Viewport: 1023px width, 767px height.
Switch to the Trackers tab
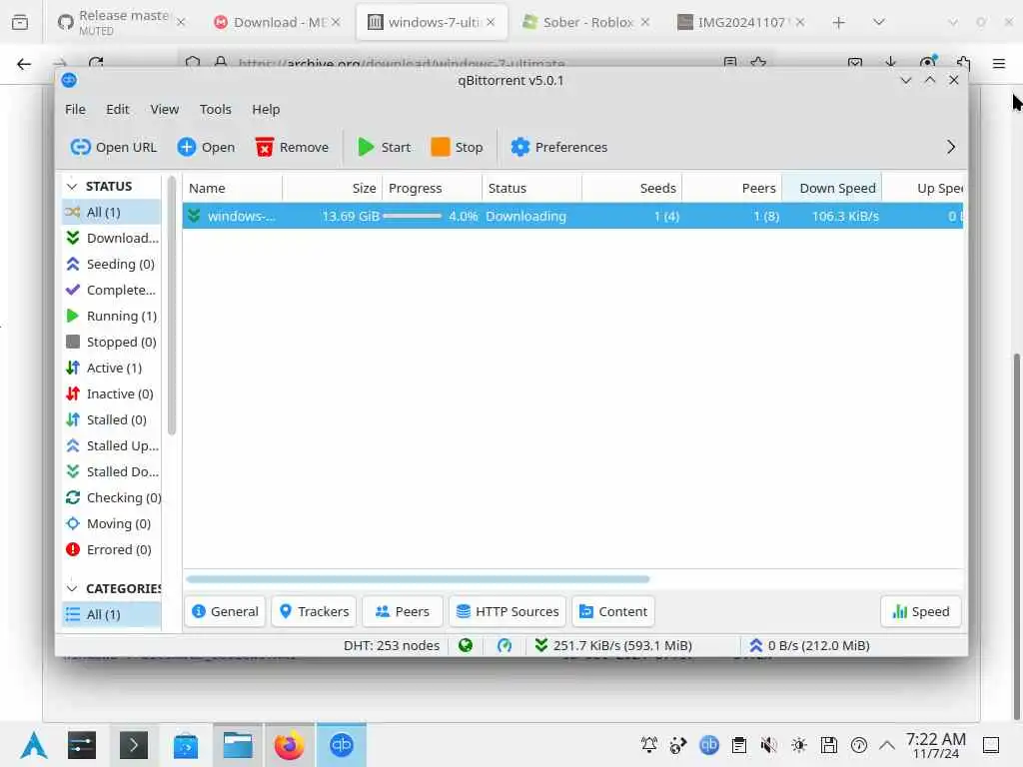pos(314,612)
